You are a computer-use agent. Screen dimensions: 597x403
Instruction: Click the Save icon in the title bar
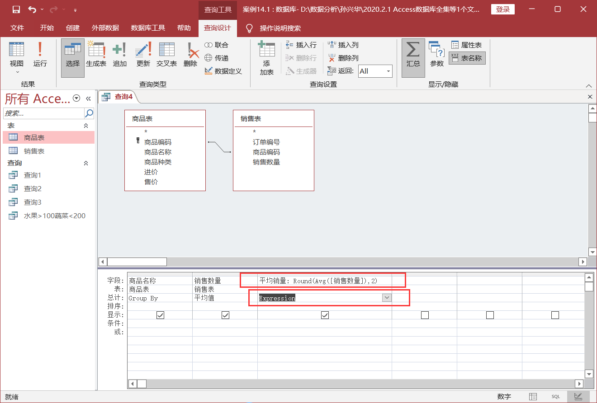point(16,9)
